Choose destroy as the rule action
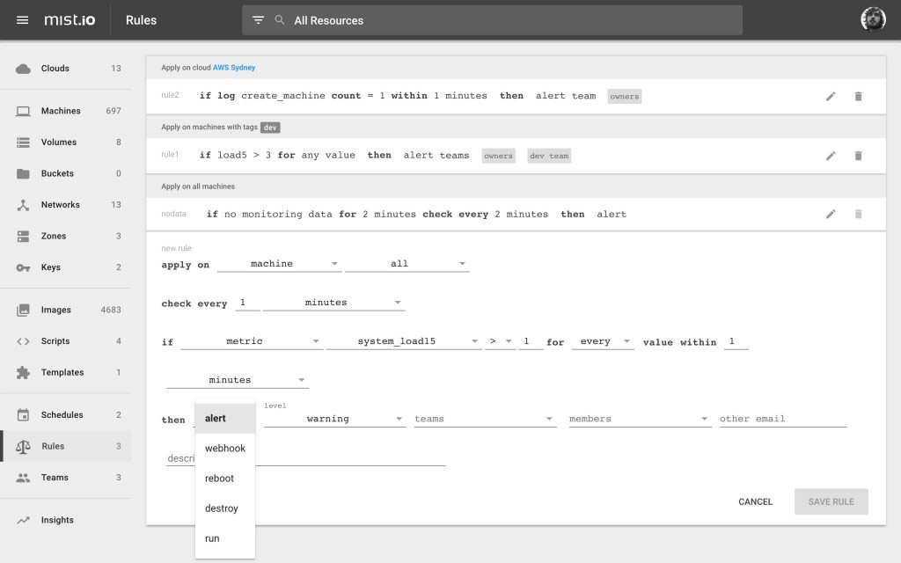The width and height of the screenshot is (901, 563). 223,508
